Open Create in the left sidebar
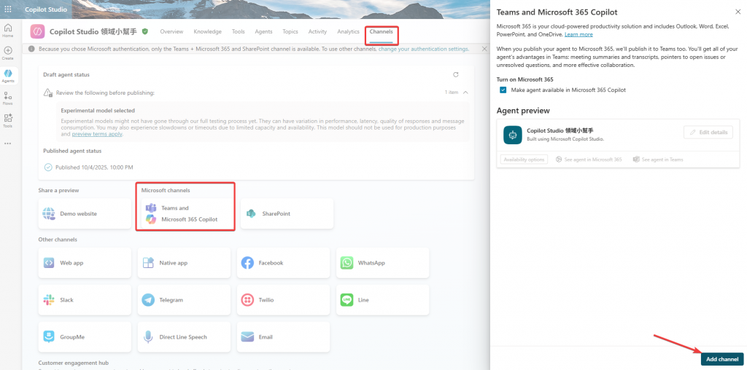Viewport: 747px width, 370px height. (8, 52)
